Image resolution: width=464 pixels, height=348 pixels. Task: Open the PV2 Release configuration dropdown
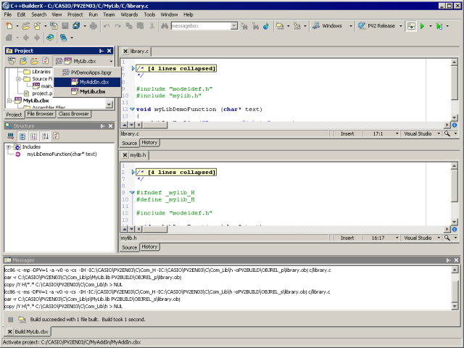(401, 26)
